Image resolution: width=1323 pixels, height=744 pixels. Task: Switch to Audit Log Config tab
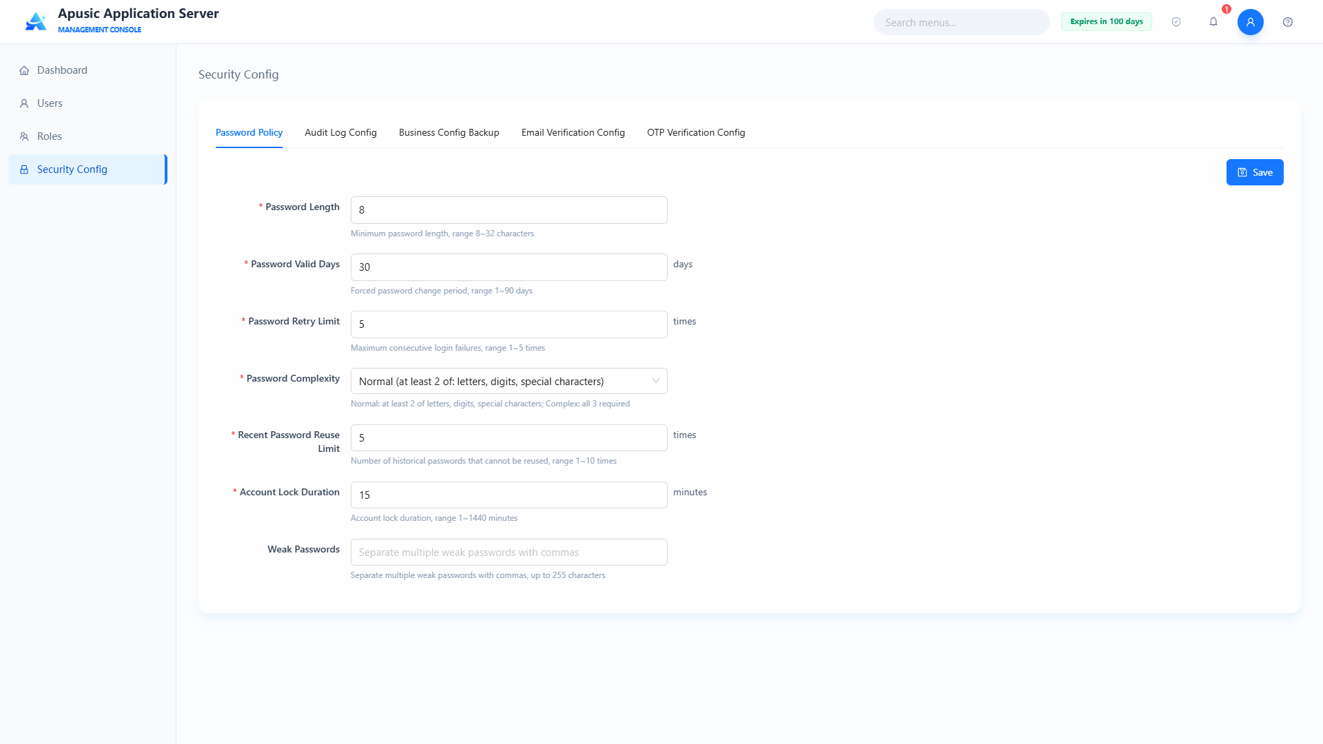(341, 132)
